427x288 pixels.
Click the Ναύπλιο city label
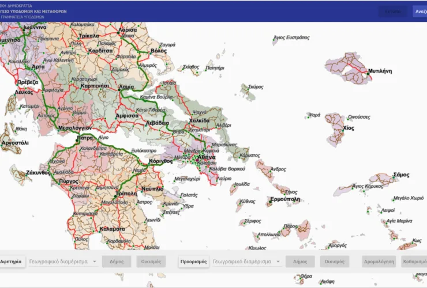[152, 189]
